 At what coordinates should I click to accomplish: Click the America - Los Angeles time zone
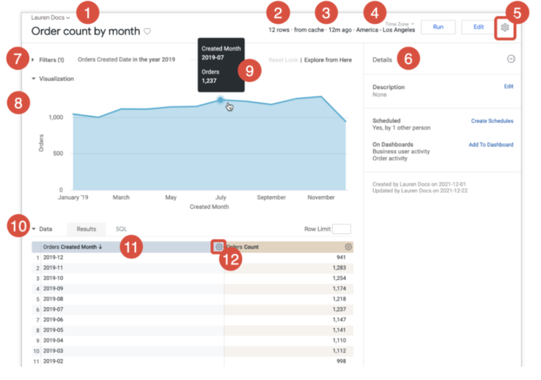[385, 30]
